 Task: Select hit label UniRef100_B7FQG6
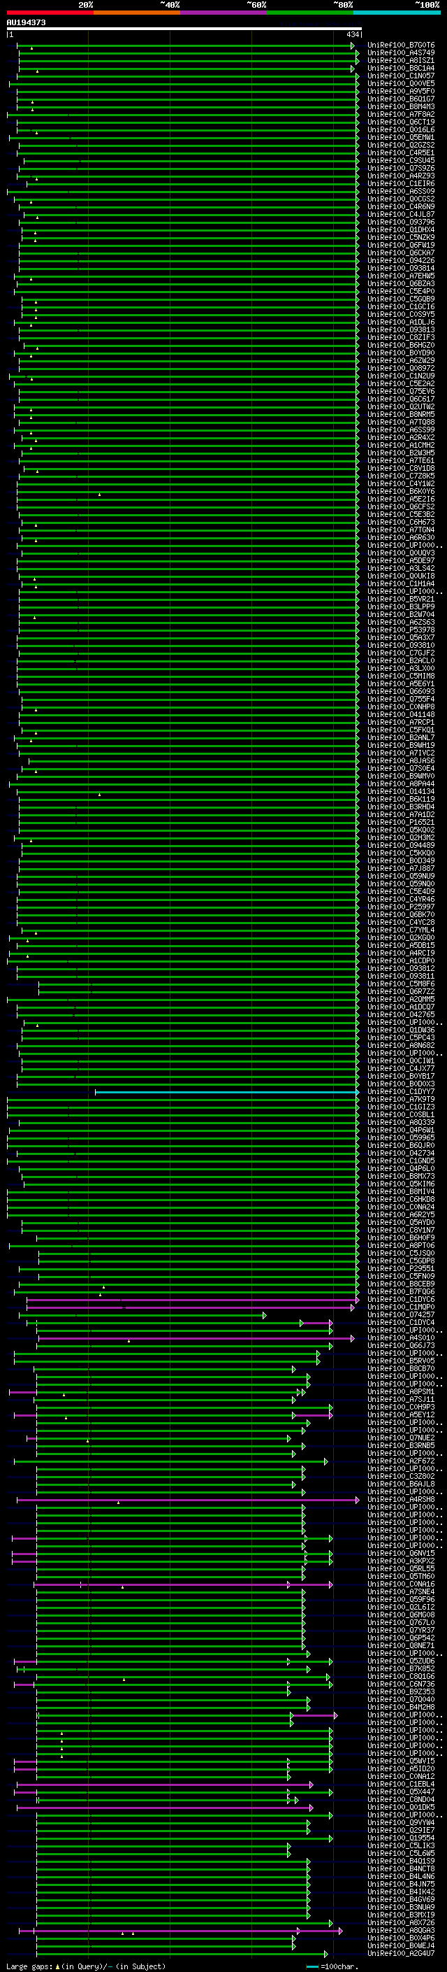(401, 1292)
